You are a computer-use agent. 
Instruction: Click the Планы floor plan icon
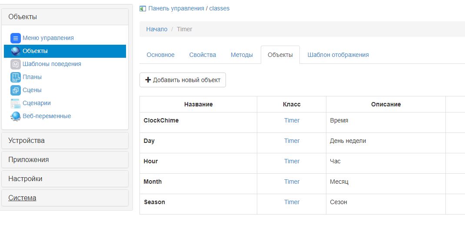[x=16, y=77]
